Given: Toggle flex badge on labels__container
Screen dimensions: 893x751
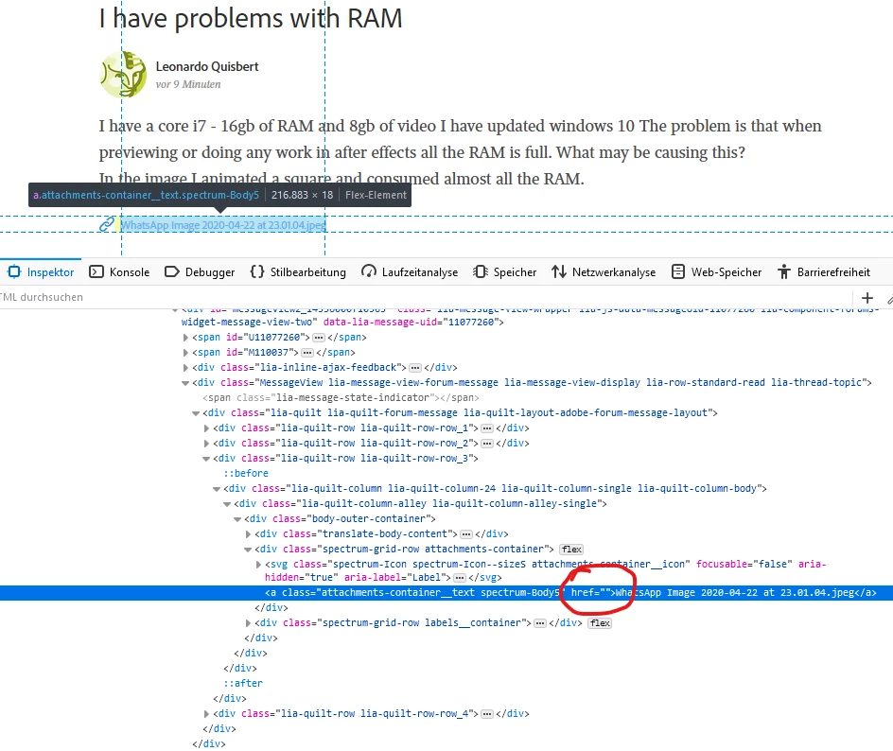Looking at the screenshot, I should 601,623.
